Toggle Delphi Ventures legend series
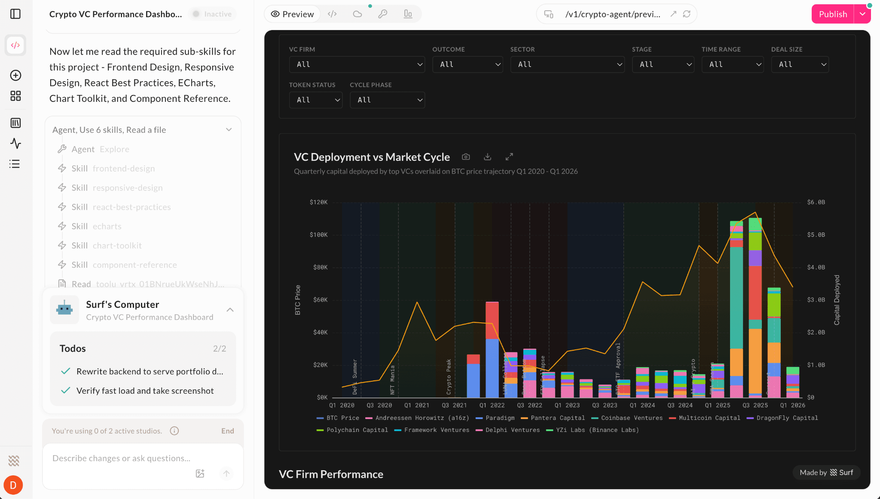This screenshot has width=880, height=499. pyautogui.click(x=508, y=430)
